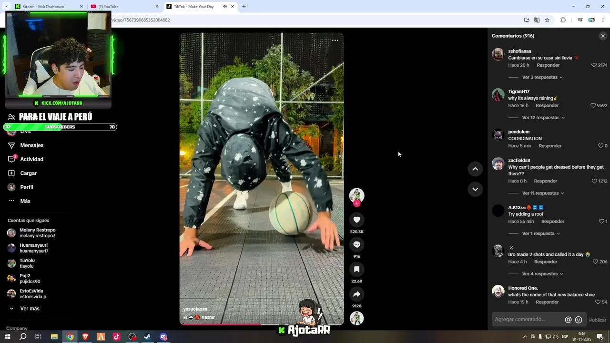Open the three-dot menu on the video

(x=335, y=40)
